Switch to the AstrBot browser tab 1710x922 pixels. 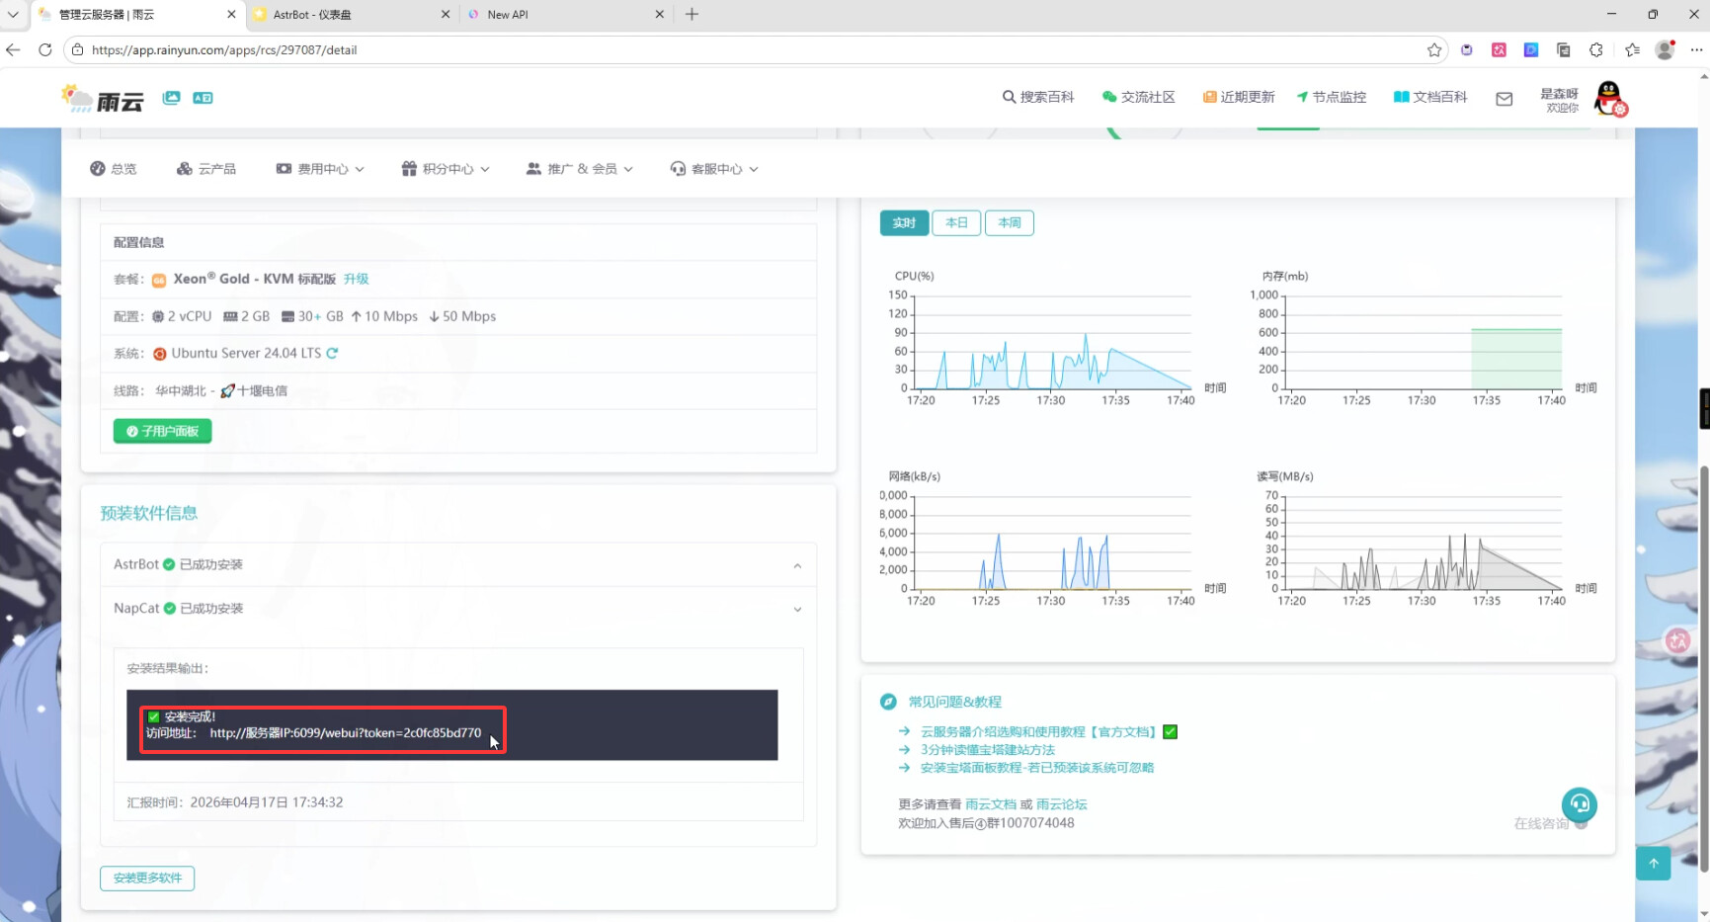[346, 15]
